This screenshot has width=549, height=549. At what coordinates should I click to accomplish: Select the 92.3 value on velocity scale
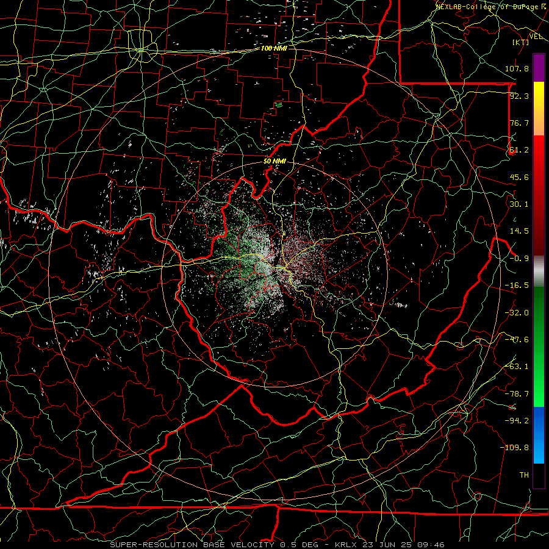[x=519, y=96]
